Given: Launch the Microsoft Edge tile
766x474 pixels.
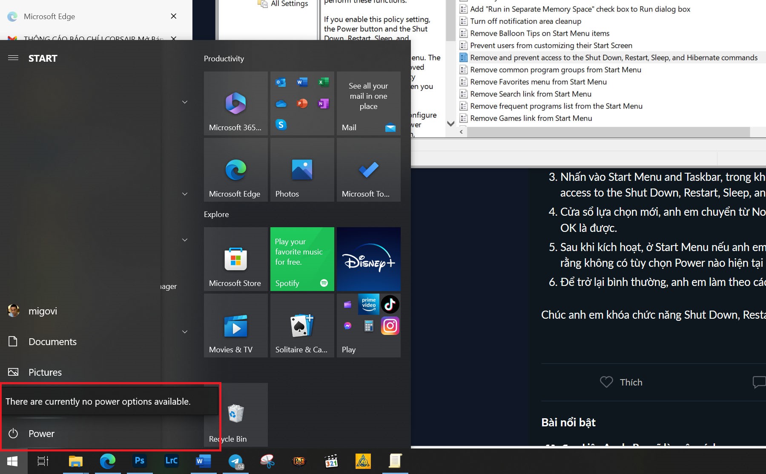Looking at the screenshot, I should [x=235, y=170].
